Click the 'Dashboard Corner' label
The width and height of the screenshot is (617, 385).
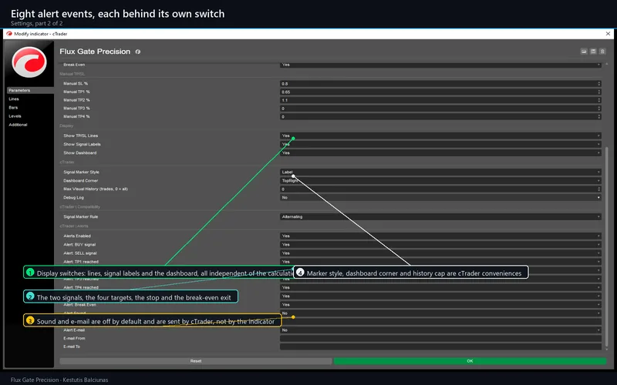[x=80, y=181]
